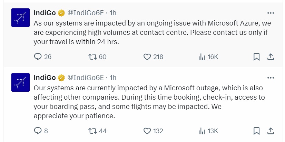Click IndiGo display name in first tweet
Image resolution: width=285 pixels, height=142 pixels.
pos(44,13)
